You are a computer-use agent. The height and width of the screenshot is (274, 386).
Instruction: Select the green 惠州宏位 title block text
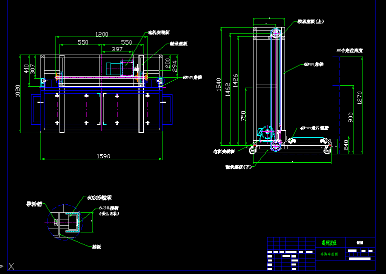[329, 242]
